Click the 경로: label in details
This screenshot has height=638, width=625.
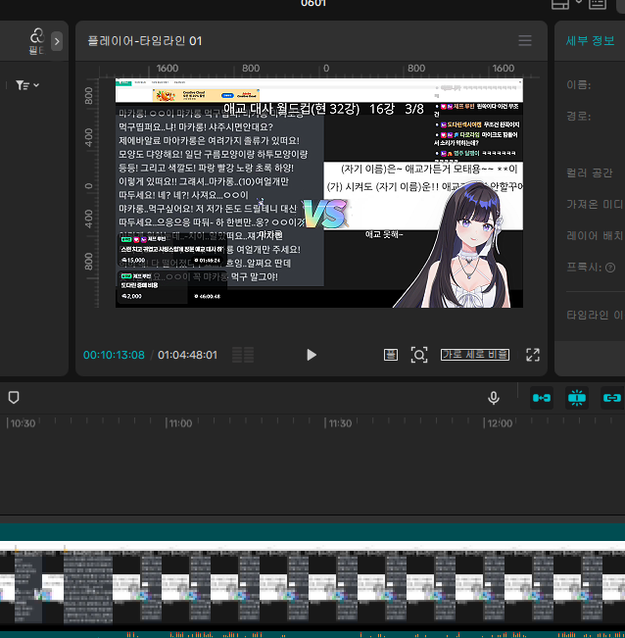(x=578, y=116)
